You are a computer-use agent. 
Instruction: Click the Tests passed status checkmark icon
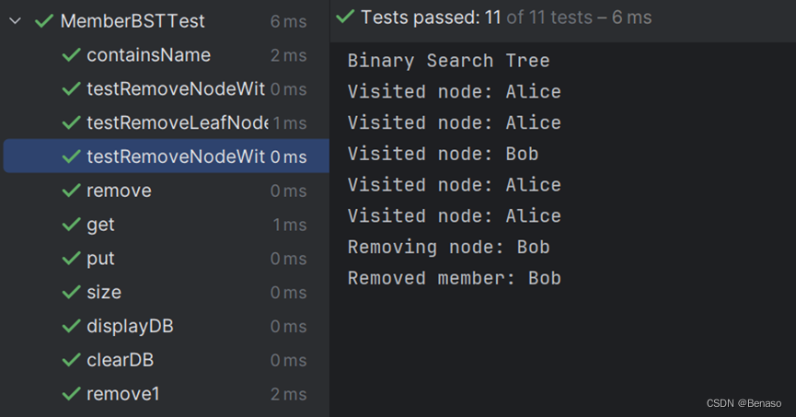click(345, 17)
